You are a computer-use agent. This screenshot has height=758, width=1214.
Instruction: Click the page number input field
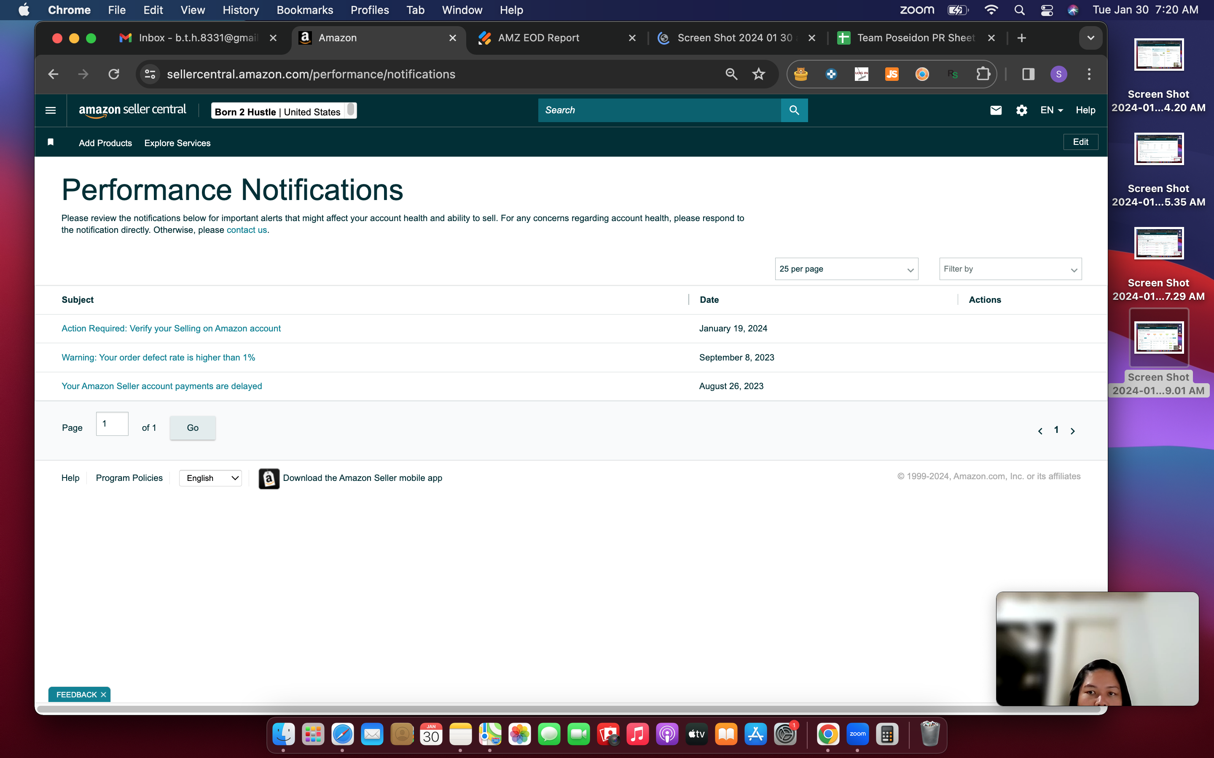pos(113,424)
